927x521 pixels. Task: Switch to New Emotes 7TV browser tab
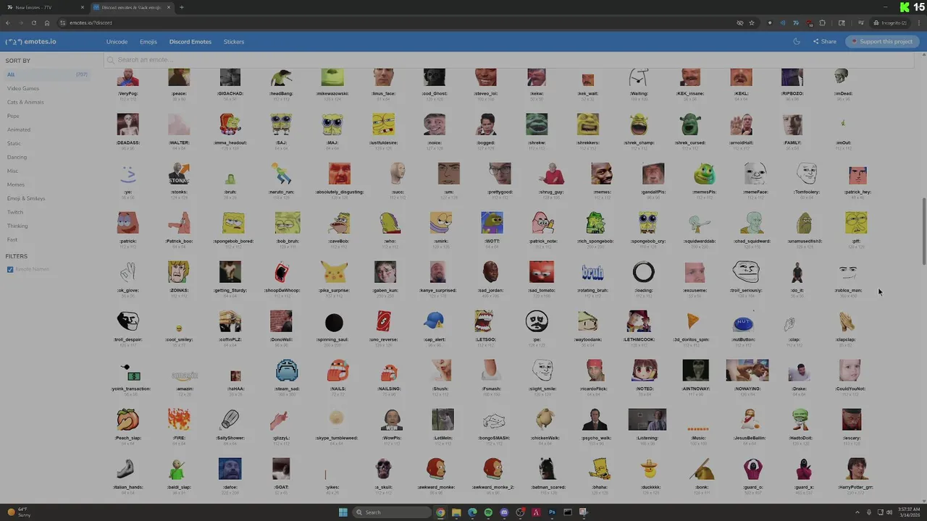click(x=43, y=7)
